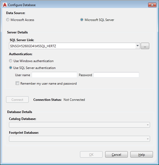The height and width of the screenshot is (165, 159).
Task: Expand the SQL Server Link dropdown arrow
Action: click(x=138, y=46)
